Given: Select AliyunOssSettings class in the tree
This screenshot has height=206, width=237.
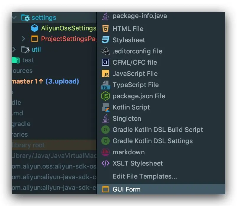Looking at the screenshot, I should click(x=69, y=28).
